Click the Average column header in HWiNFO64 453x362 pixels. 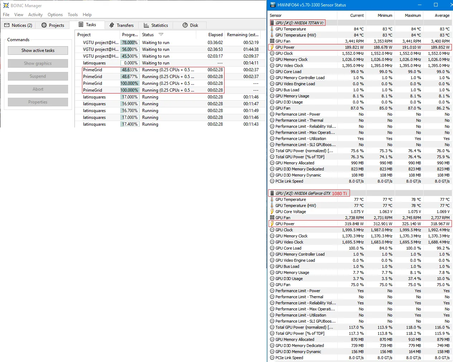point(437,15)
